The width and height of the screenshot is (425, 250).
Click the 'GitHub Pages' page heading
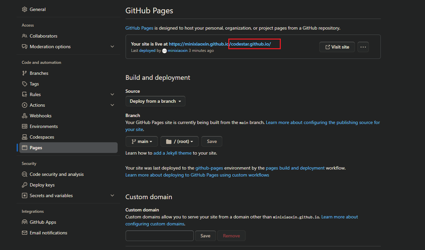149,10
